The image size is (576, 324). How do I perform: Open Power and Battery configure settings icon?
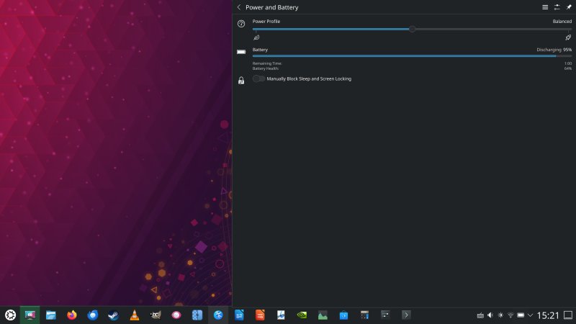pyautogui.click(x=557, y=7)
